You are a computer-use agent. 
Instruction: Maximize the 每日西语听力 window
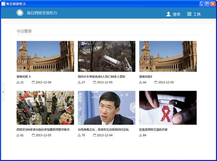coord(208,4)
